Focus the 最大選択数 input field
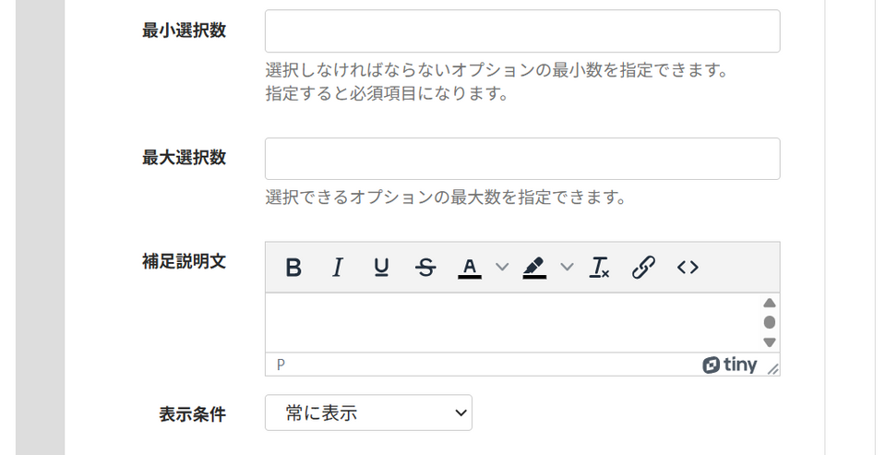The width and height of the screenshot is (886, 455). click(x=522, y=159)
